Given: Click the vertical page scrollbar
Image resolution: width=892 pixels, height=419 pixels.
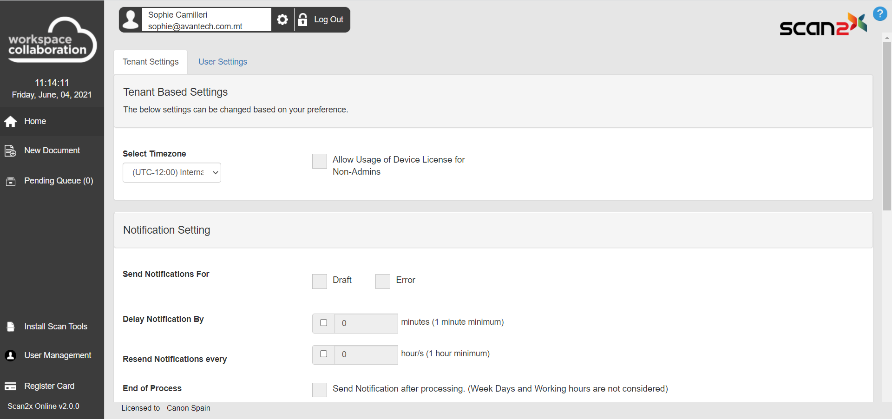Looking at the screenshot, I should pos(887,126).
